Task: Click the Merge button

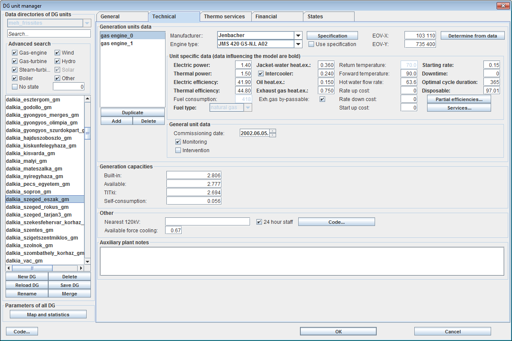Action: (x=70, y=294)
